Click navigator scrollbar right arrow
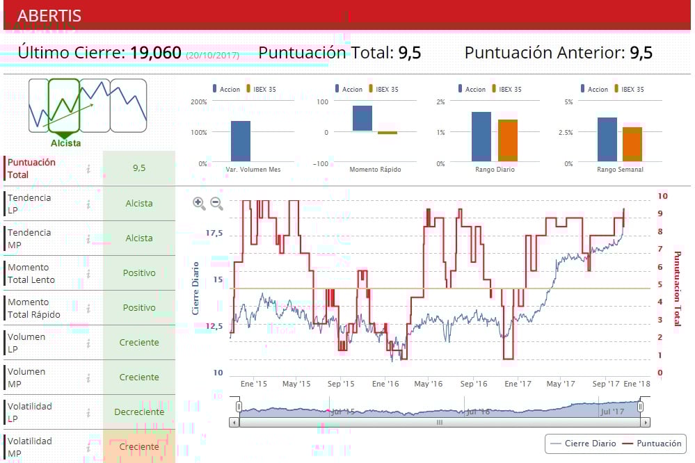Screen dimensions: 695x463 click(646, 423)
